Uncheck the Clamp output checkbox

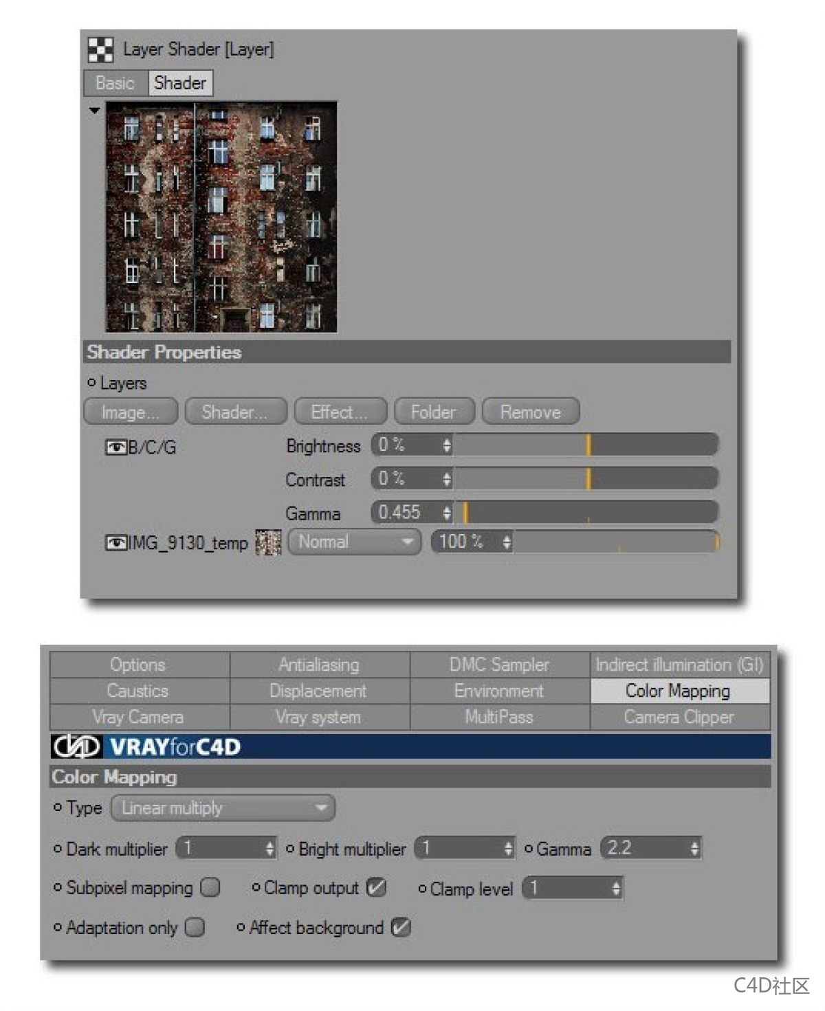pyautogui.click(x=376, y=887)
